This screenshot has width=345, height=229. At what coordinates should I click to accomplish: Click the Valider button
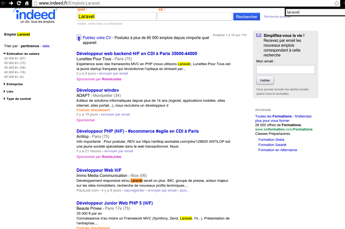pos(265,80)
